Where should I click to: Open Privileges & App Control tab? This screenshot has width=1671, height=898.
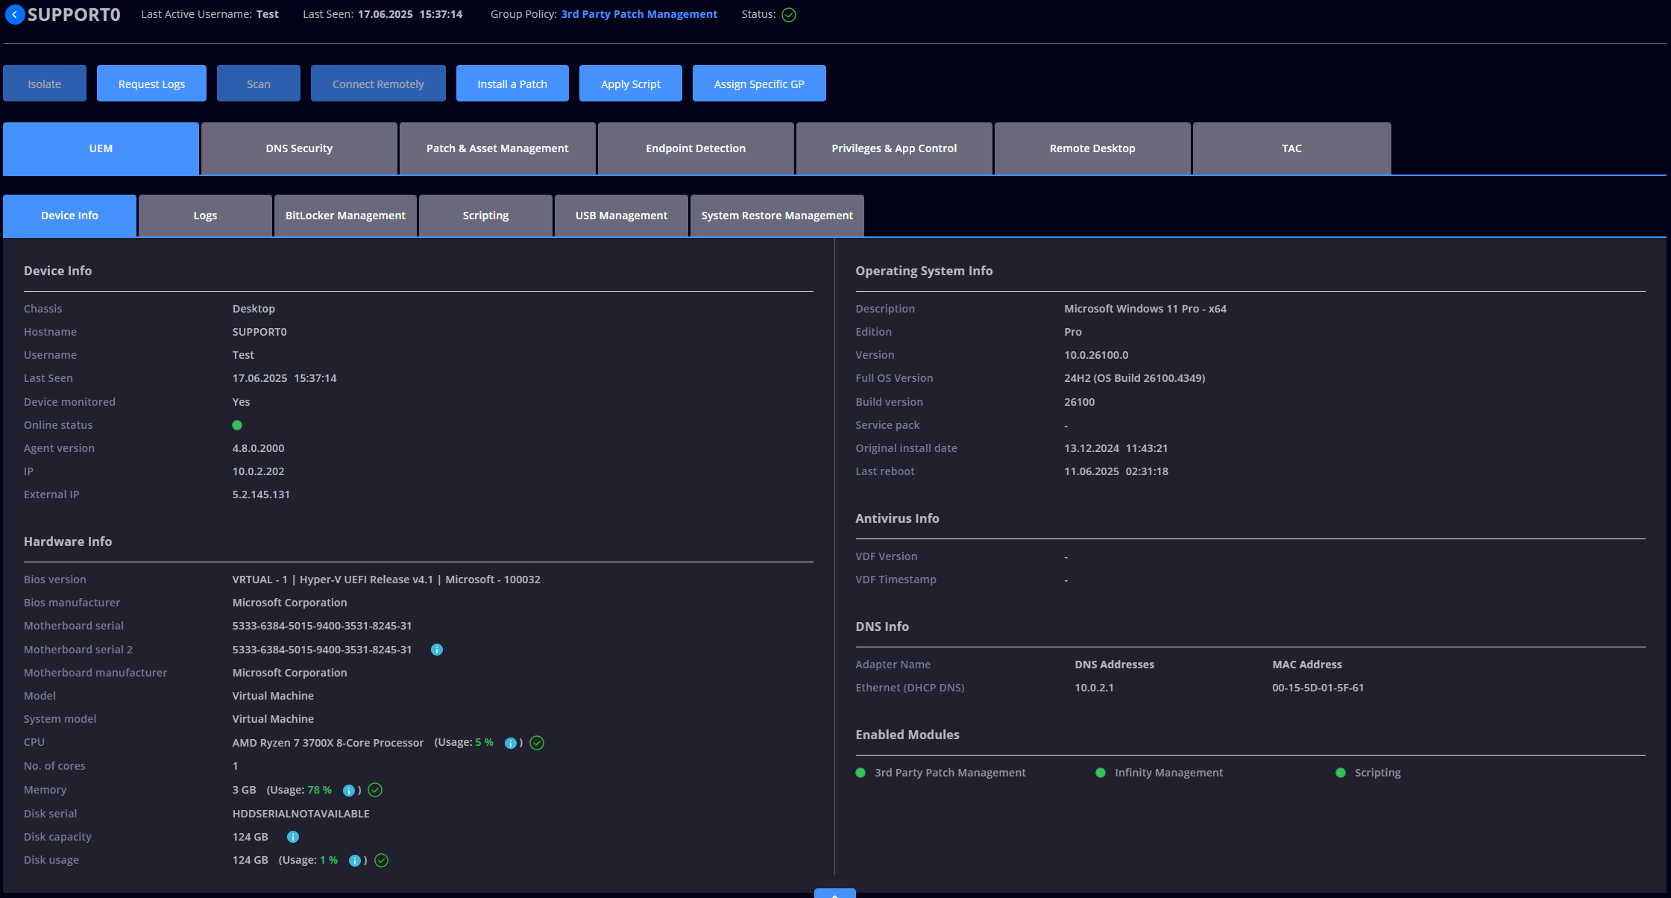(x=894, y=148)
